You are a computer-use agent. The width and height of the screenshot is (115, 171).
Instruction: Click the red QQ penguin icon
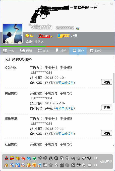(x=7, y=158)
